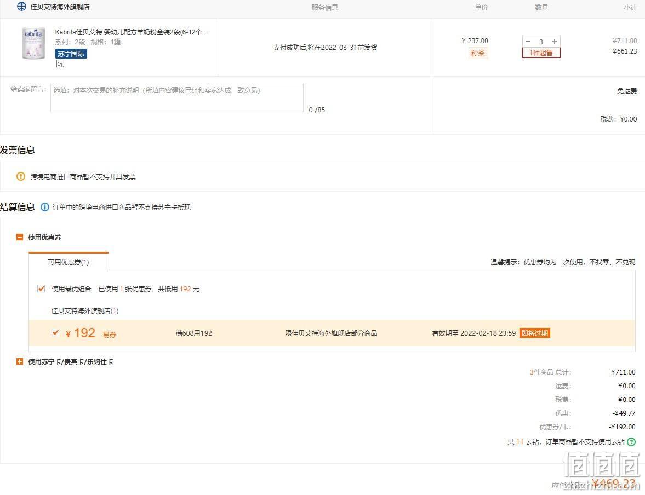Click the quantity field showing 3
The image size is (645, 495).
click(x=541, y=42)
